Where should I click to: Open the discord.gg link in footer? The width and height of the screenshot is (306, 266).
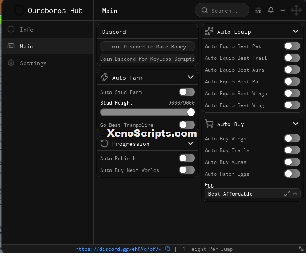click(x=118, y=249)
